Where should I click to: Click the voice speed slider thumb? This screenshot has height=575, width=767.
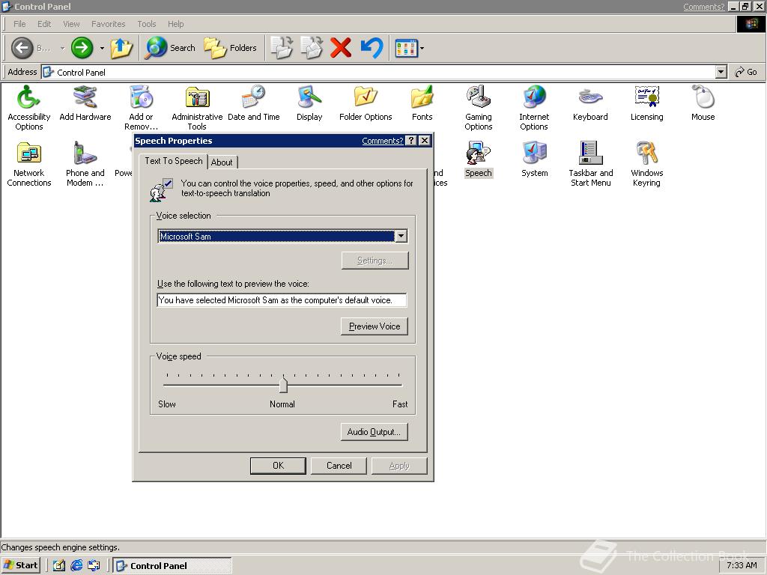click(283, 385)
